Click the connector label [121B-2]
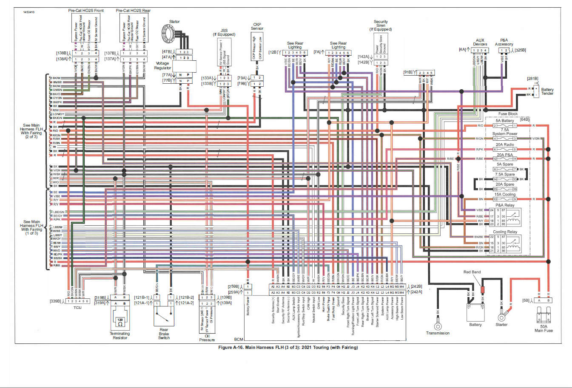 coord(186,297)
